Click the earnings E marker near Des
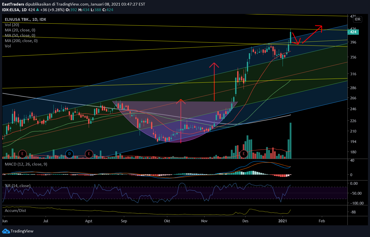The image size is (370, 237). pyautogui.click(x=244, y=154)
